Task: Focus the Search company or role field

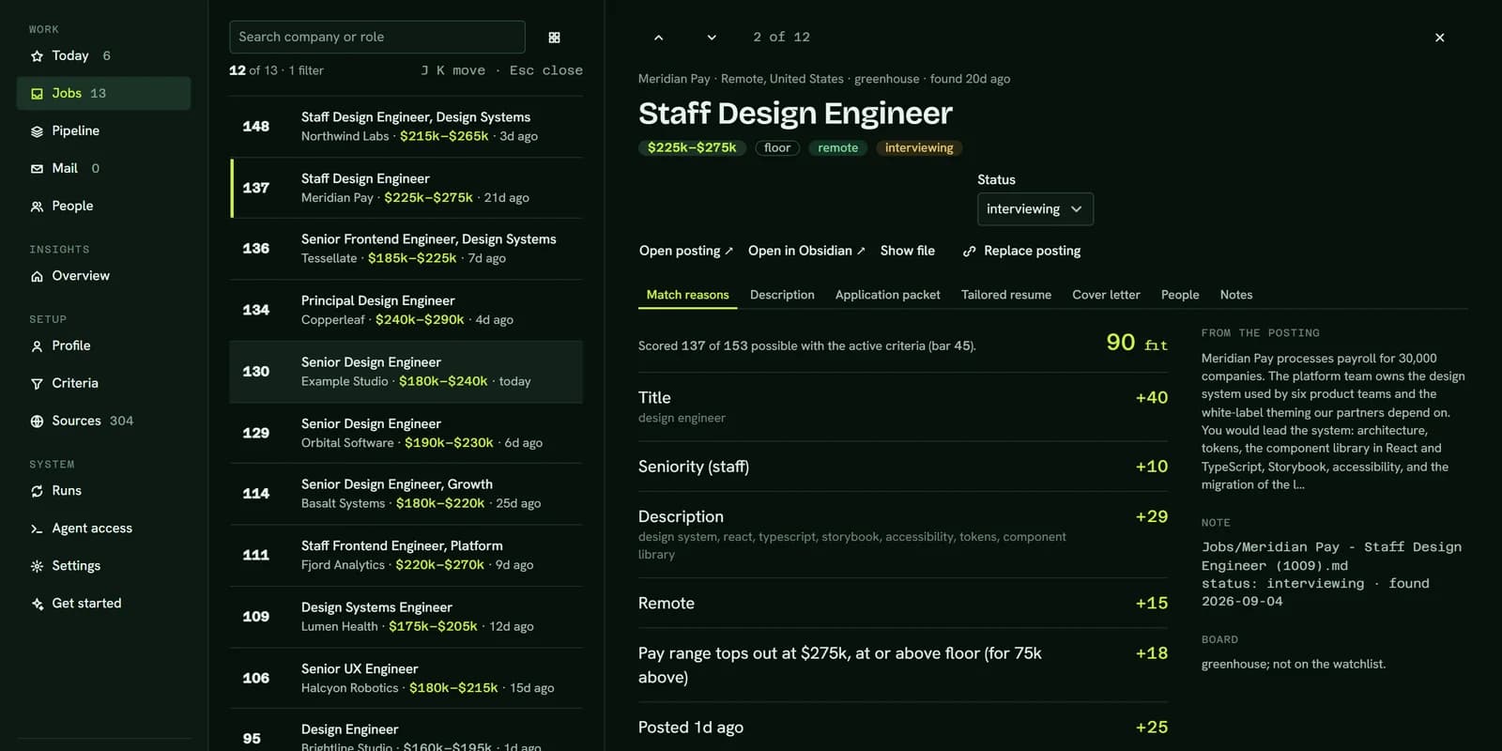Action: tap(376, 37)
